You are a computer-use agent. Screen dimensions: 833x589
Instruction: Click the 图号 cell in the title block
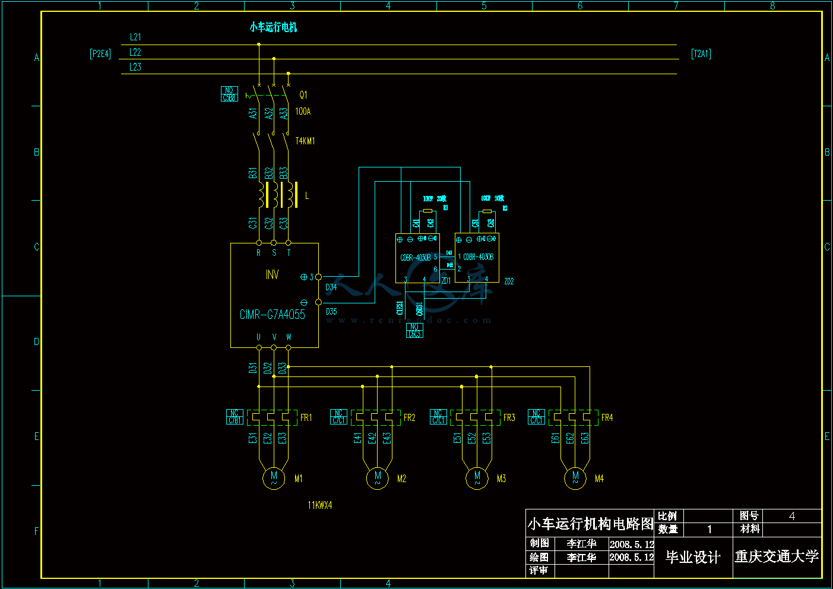pyautogui.click(x=749, y=515)
